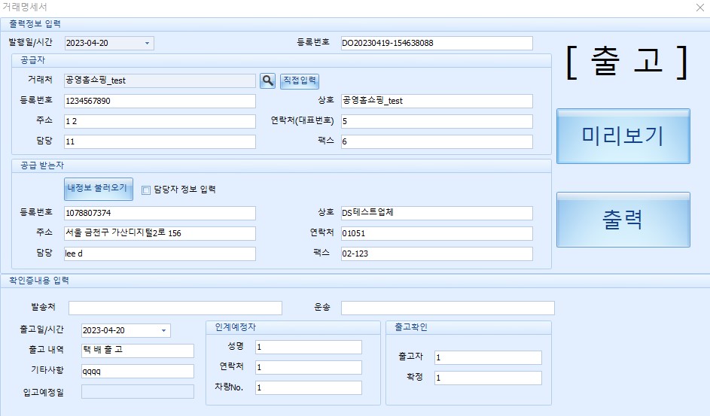This screenshot has width=710, height=416.
Task: Close the 거래명세서 window
Action: click(x=699, y=8)
